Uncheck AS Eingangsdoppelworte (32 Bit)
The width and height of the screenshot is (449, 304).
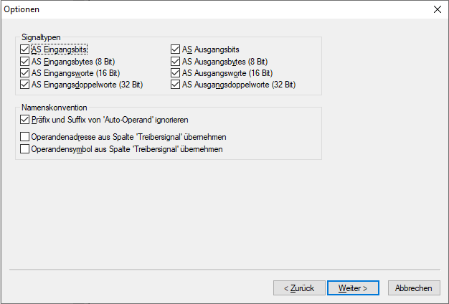(26, 85)
